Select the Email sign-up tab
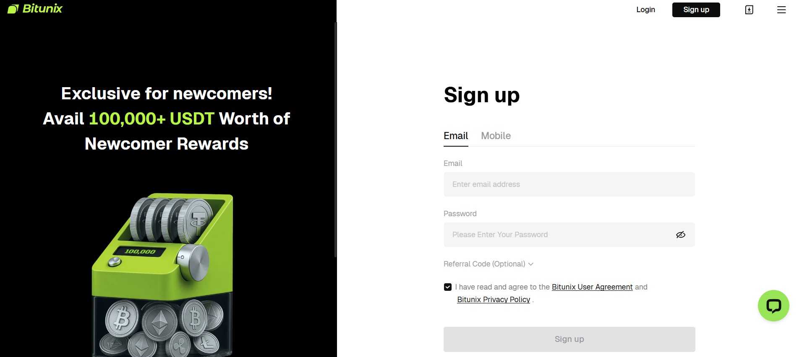The image size is (802, 357). pyautogui.click(x=456, y=136)
